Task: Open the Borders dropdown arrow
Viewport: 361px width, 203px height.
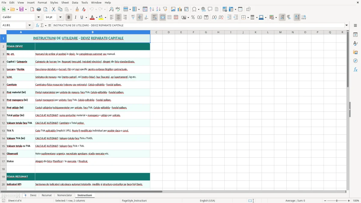Action: (248, 17)
